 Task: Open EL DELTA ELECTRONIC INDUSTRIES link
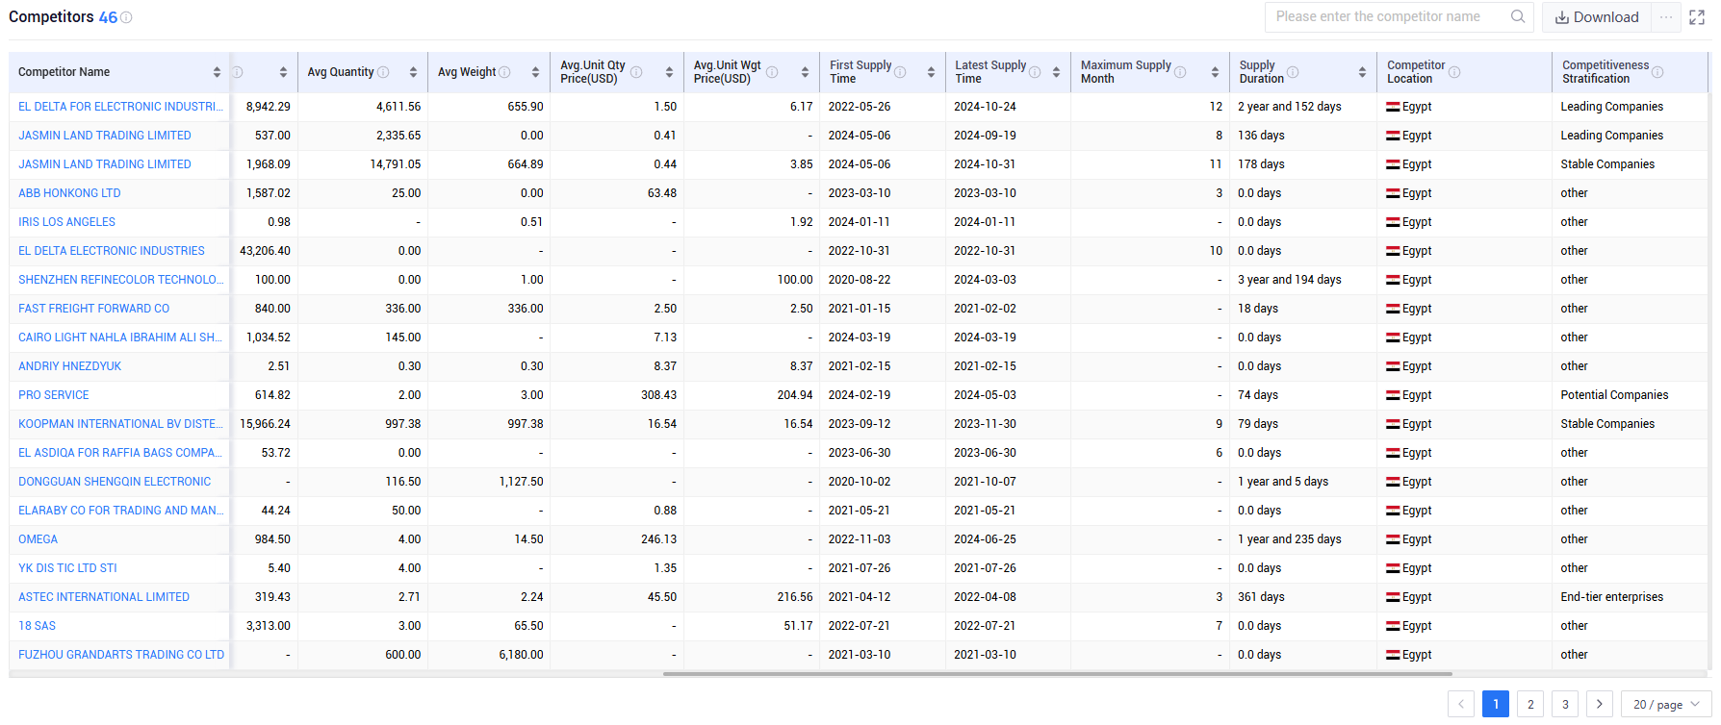tap(112, 251)
